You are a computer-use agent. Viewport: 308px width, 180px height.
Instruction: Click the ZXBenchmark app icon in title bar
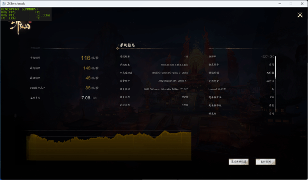(x=4, y=3)
